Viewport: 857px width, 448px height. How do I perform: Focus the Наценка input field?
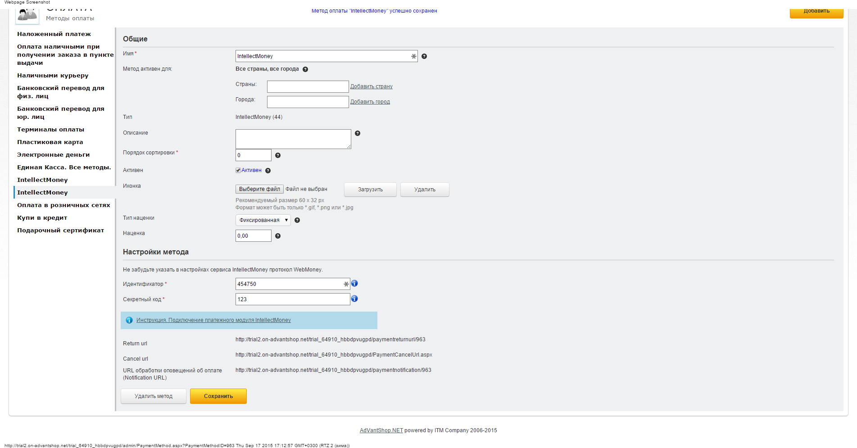pos(254,235)
